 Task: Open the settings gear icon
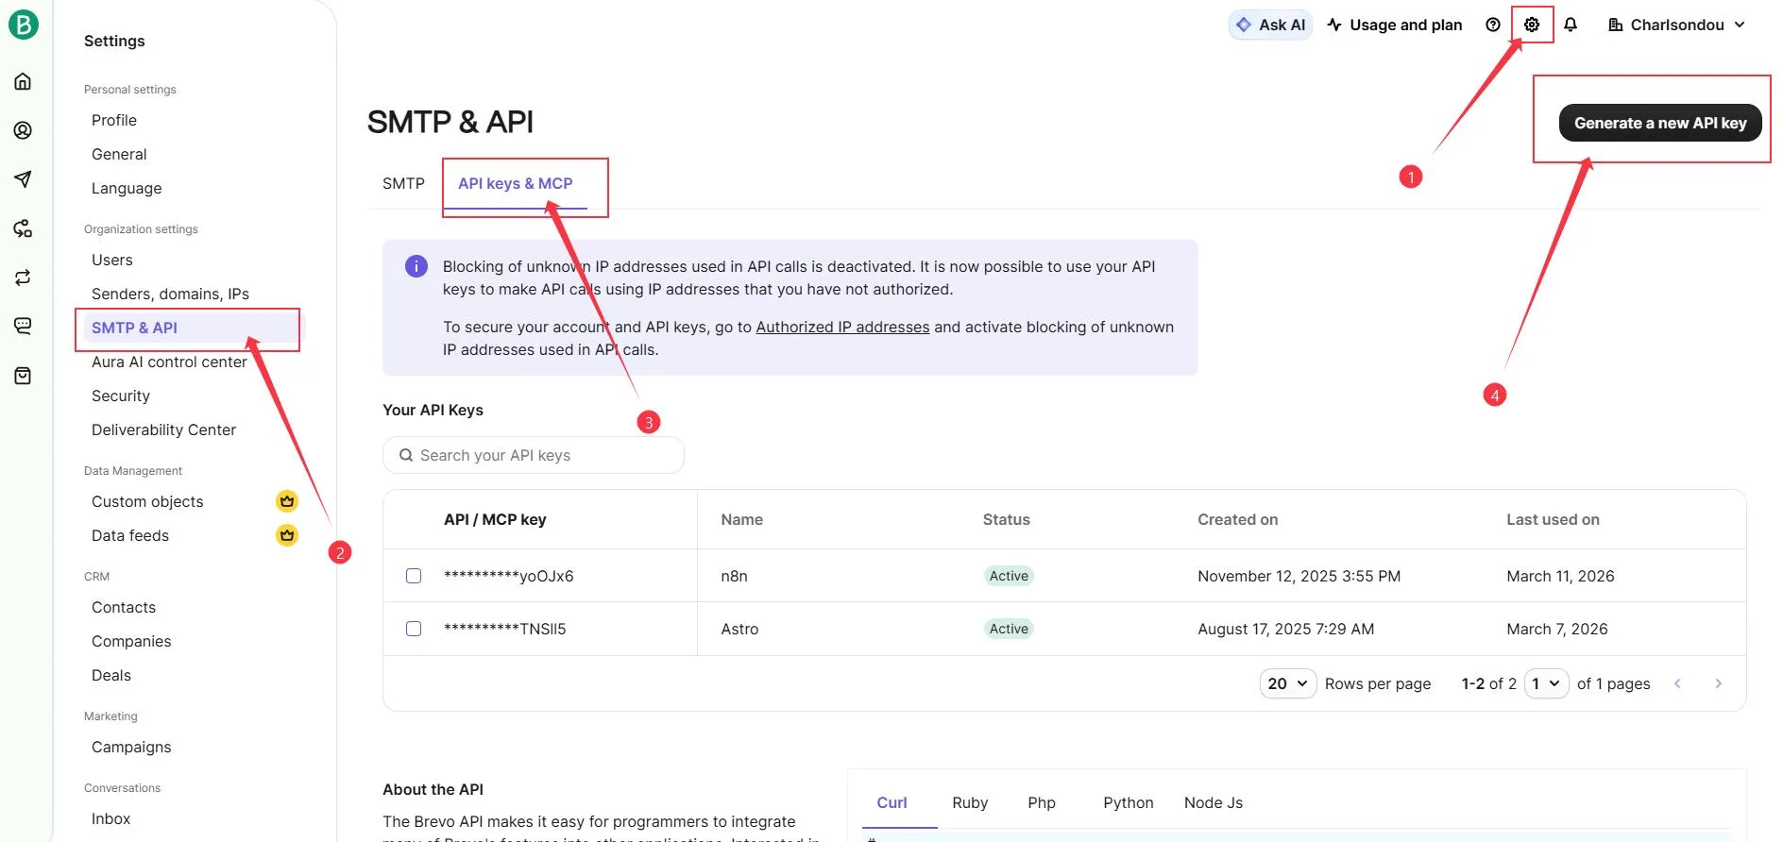tap(1532, 25)
